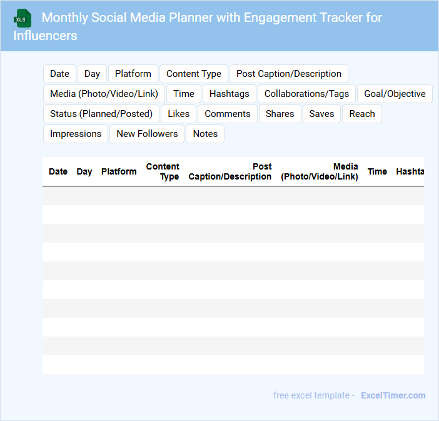Click the Post Caption/Description tag chip

pos(289,74)
